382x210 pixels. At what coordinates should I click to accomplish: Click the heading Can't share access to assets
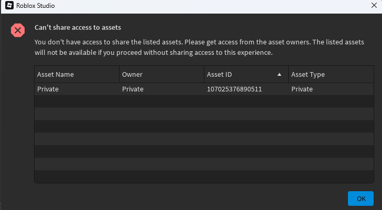tap(78, 28)
